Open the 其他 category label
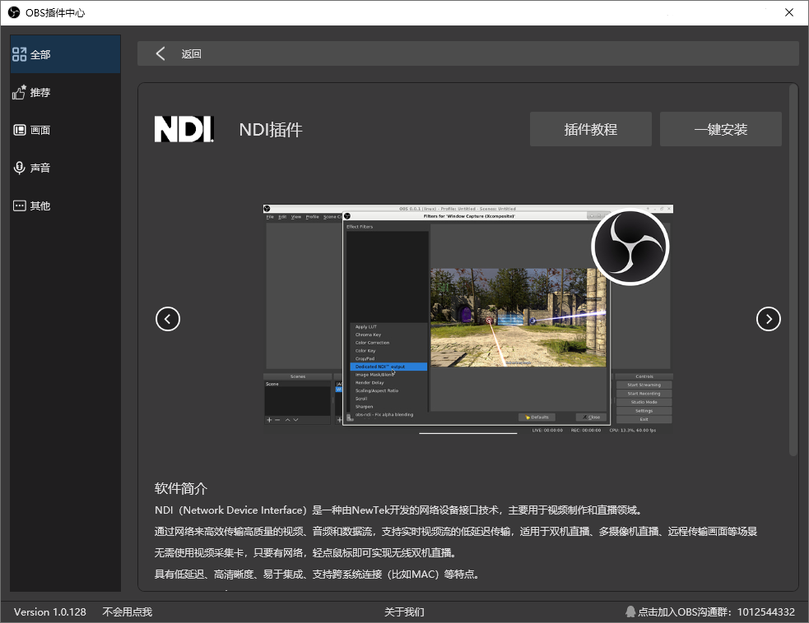The height and width of the screenshot is (623, 809). (x=40, y=206)
